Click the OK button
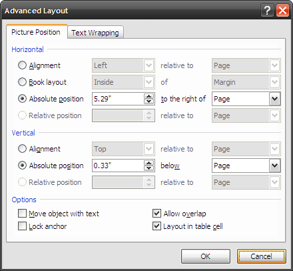 coord(206,256)
